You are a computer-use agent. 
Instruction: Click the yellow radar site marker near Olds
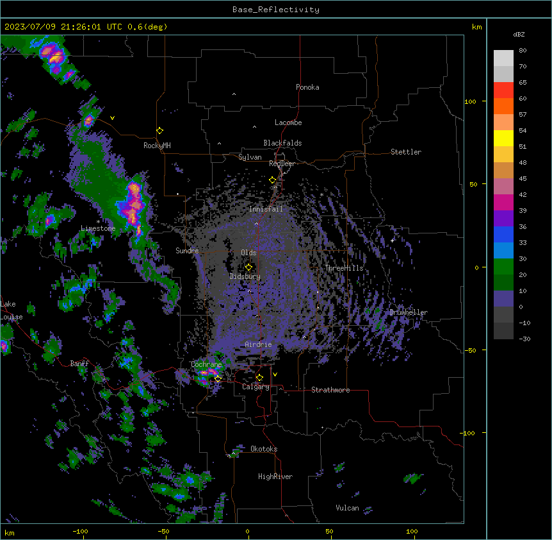click(248, 267)
